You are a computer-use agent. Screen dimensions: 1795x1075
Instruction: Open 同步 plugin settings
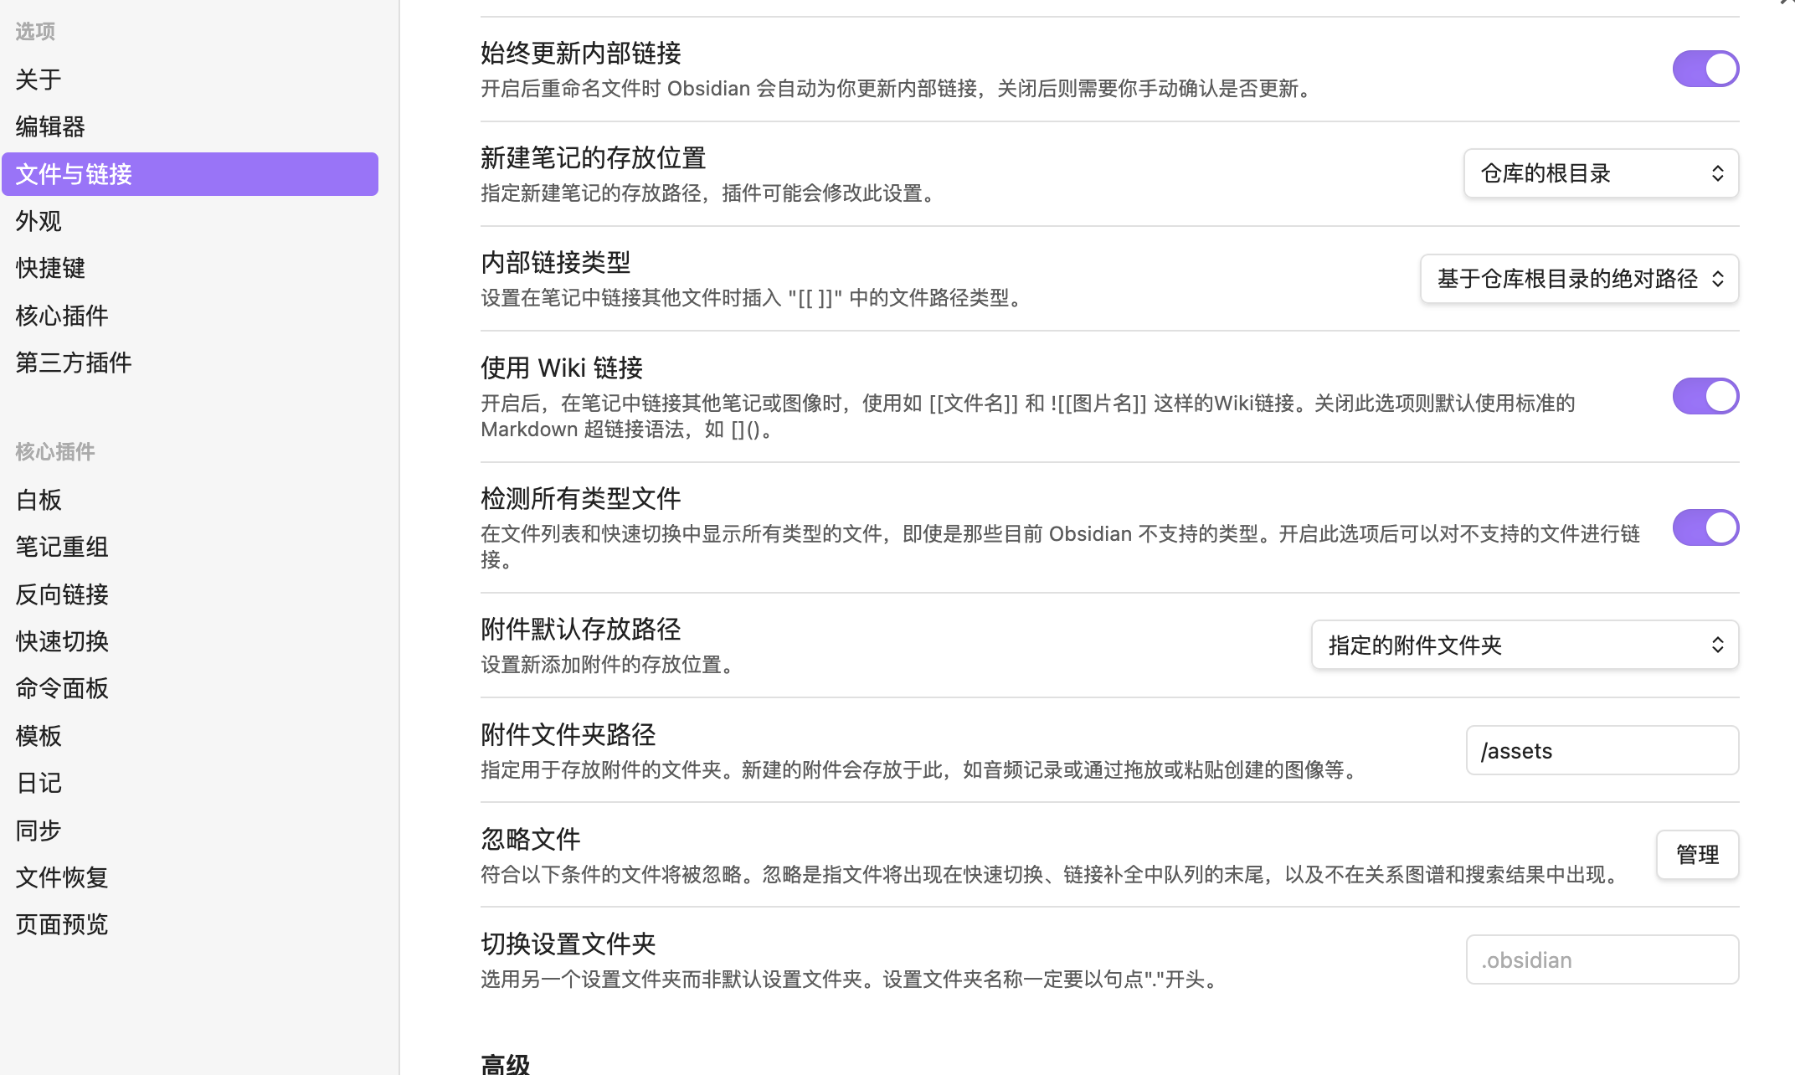[x=190, y=831]
